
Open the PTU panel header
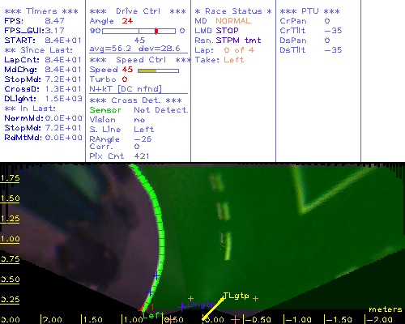[309, 11]
